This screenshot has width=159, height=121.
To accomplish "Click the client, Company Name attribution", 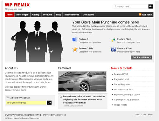I will coord(73,106).
